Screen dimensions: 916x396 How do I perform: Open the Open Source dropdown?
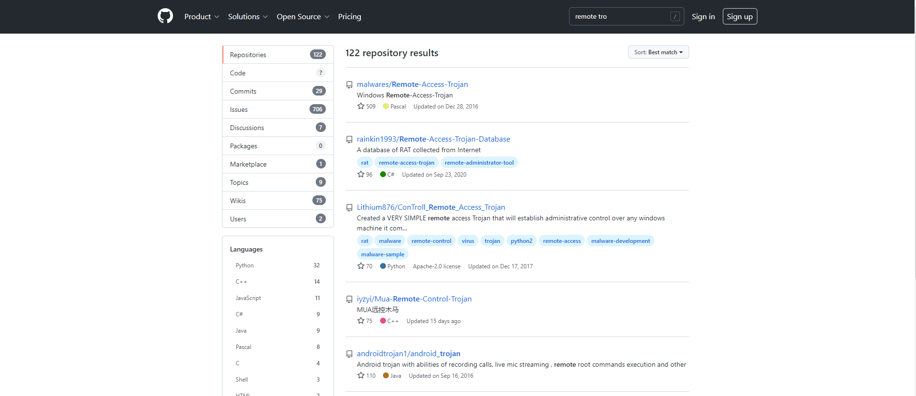[x=303, y=16]
